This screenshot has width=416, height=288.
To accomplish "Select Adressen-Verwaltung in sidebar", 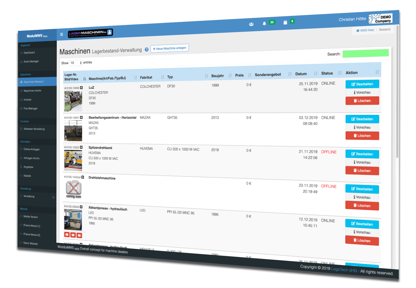I will (34, 129).
